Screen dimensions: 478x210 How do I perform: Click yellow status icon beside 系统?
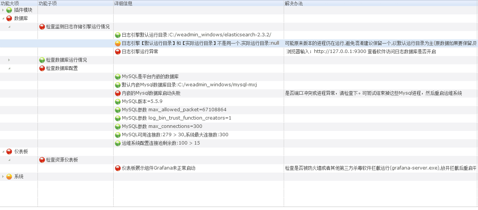[x=9, y=177]
